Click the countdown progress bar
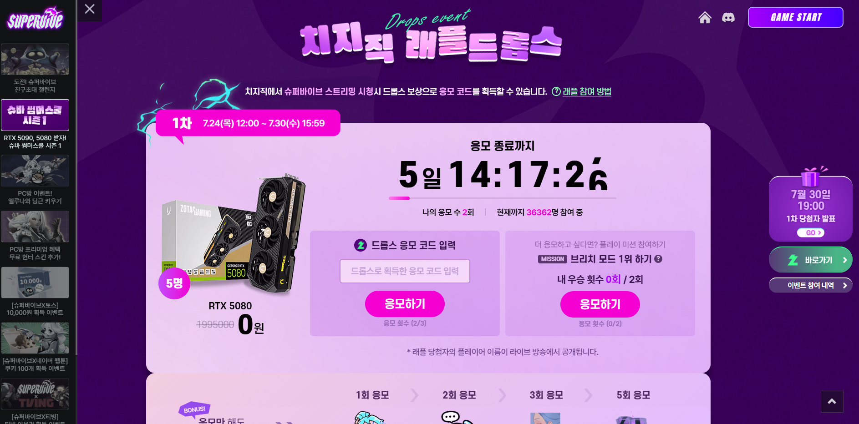859x424 pixels. coord(503,198)
